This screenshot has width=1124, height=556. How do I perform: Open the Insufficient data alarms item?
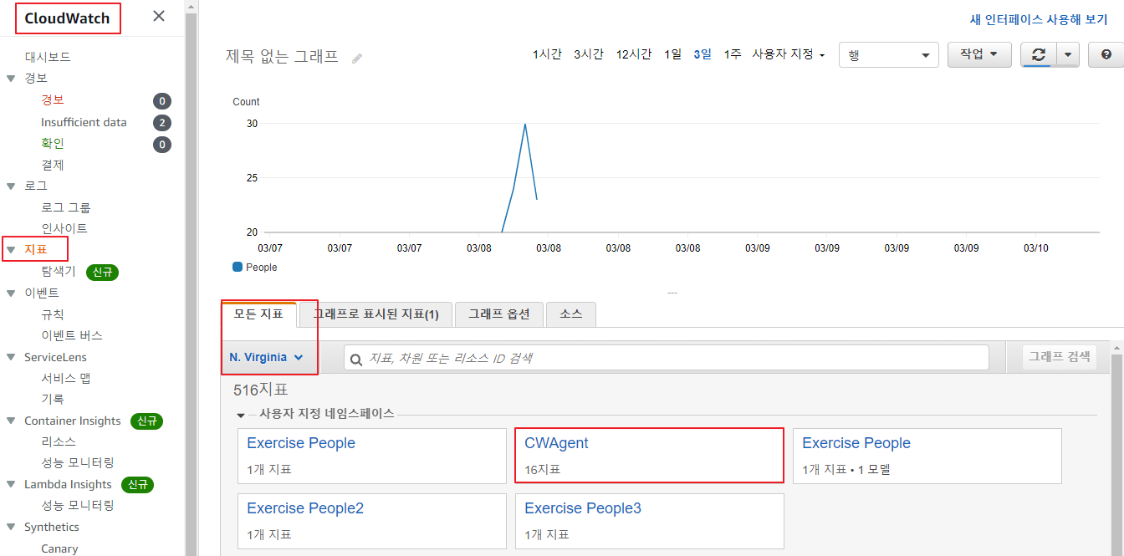click(84, 122)
